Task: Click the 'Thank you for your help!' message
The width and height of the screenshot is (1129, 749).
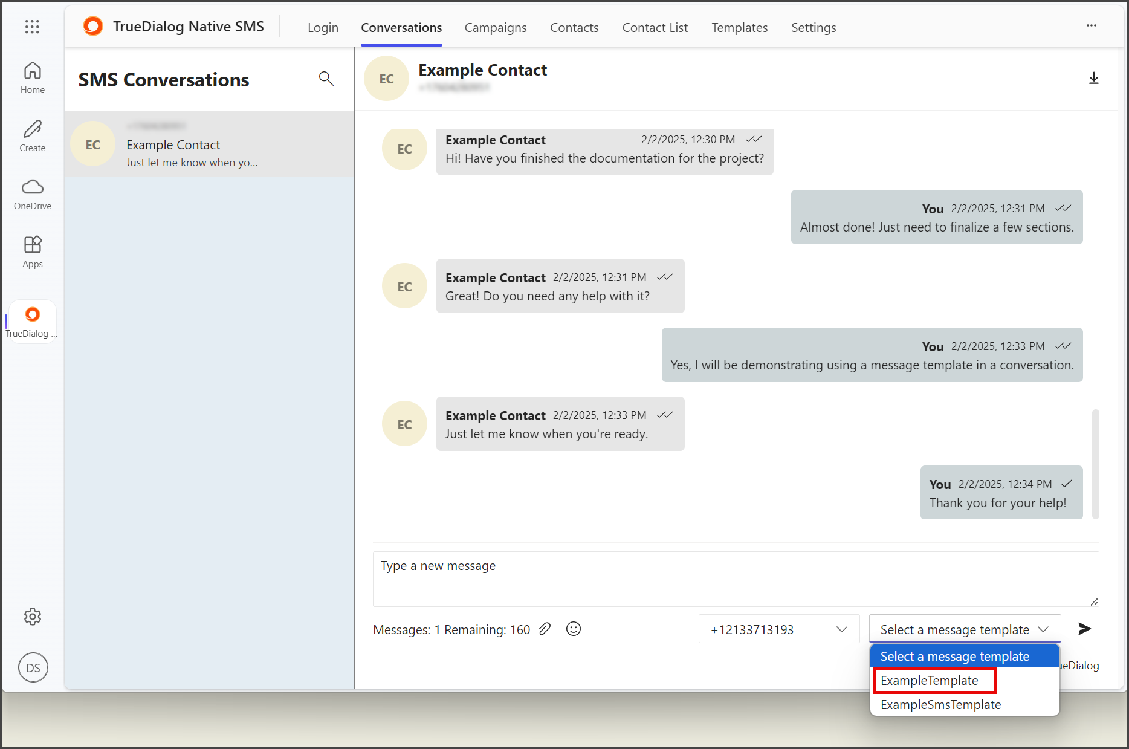Action: point(1001,493)
